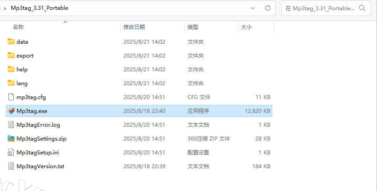Select the Mp3tagSetup.ini settings icon
377x191 pixels.
pos(11,153)
